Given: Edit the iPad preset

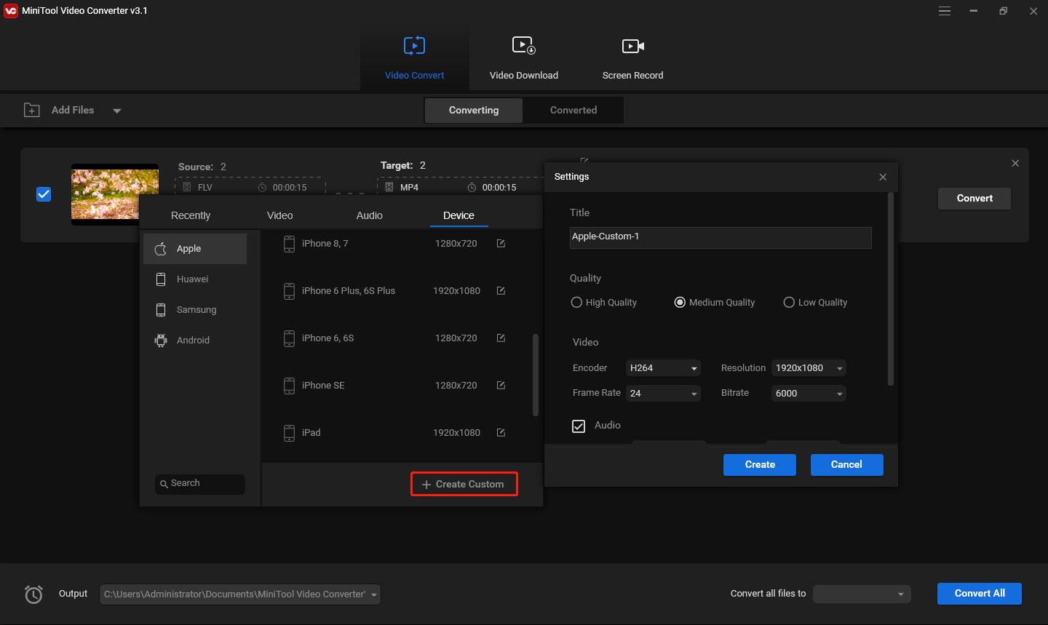Looking at the screenshot, I should [501, 432].
